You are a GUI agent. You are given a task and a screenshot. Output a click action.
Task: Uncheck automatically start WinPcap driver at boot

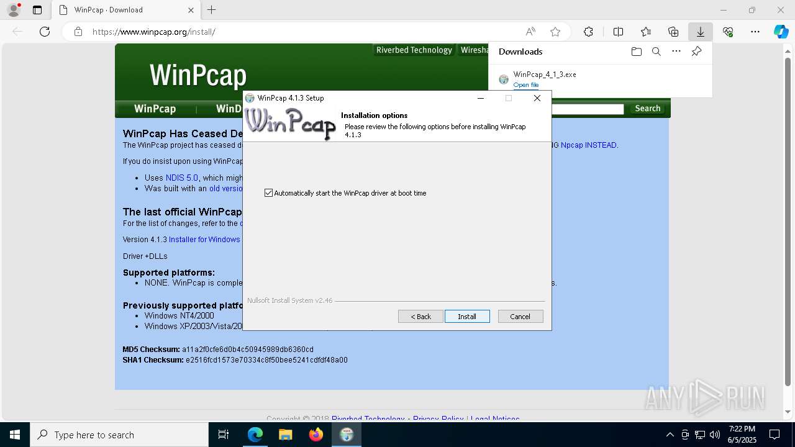click(268, 193)
